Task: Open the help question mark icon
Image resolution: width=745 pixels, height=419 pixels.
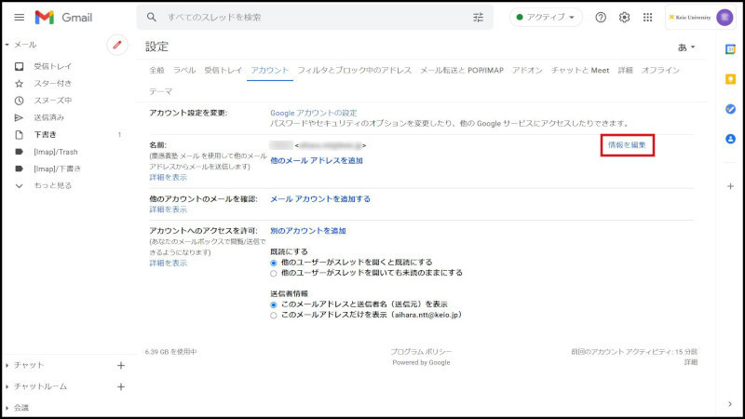Action: [x=601, y=18]
